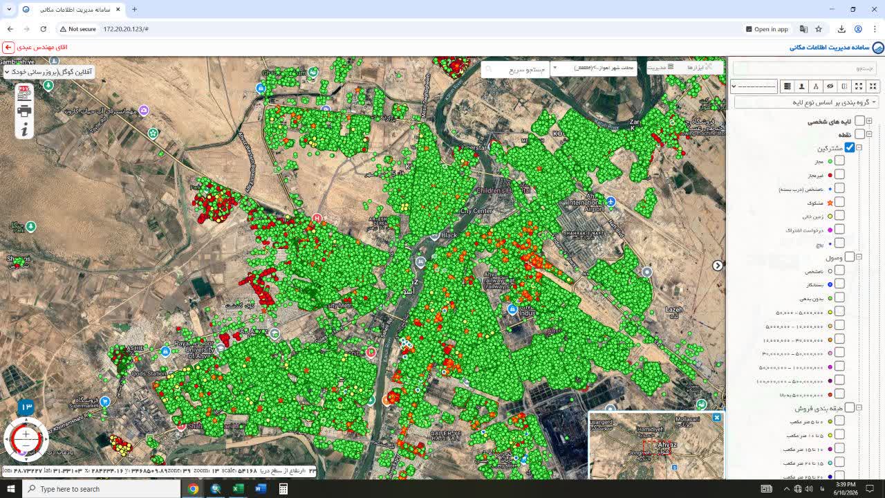Open Calculator from the taskbar
The width and height of the screenshot is (885, 498).
pyautogui.click(x=283, y=489)
